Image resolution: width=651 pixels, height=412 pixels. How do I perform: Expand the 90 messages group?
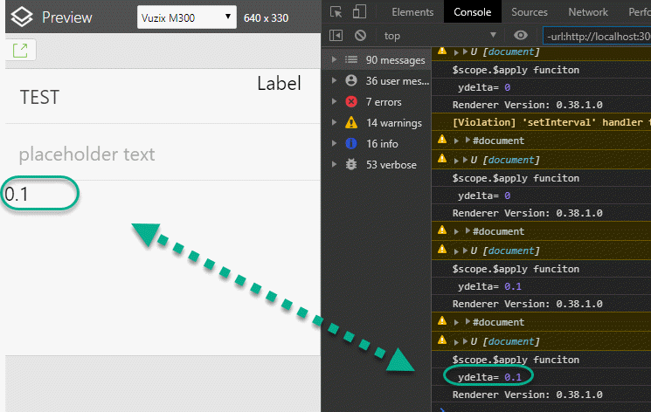coord(334,59)
